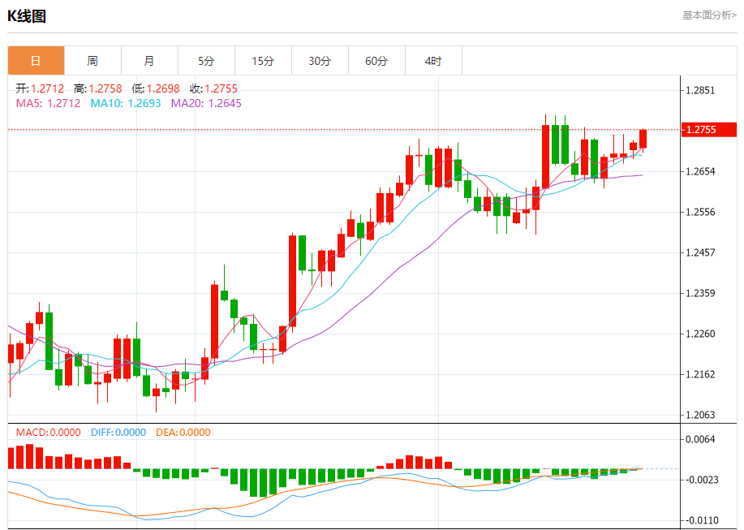The image size is (744, 530).
Task: Select the 日 daily chart tab
Action: tap(36, 61)
